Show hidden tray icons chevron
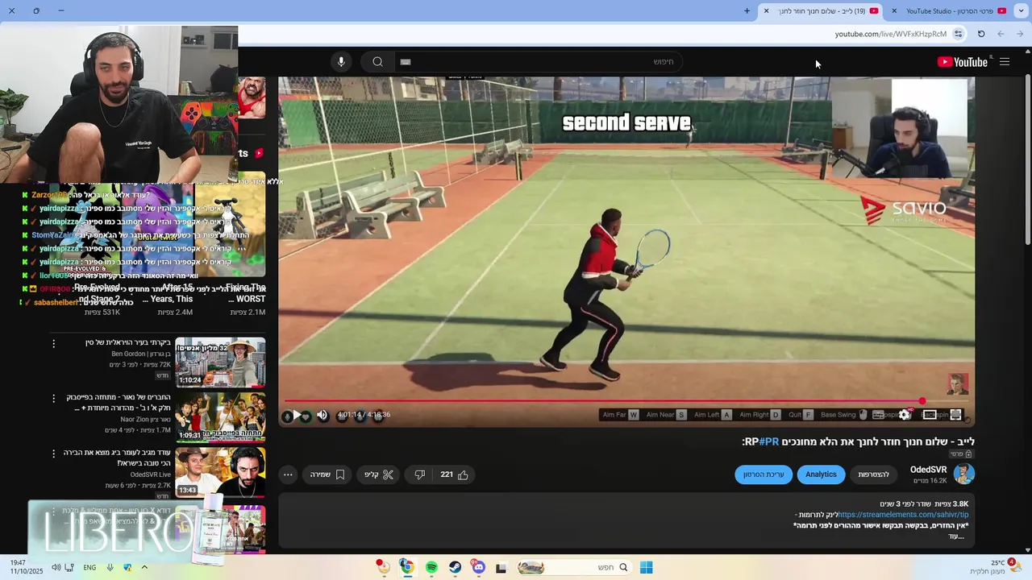Viewport: 1032px width, 580px height. click(x=144, y=567)
